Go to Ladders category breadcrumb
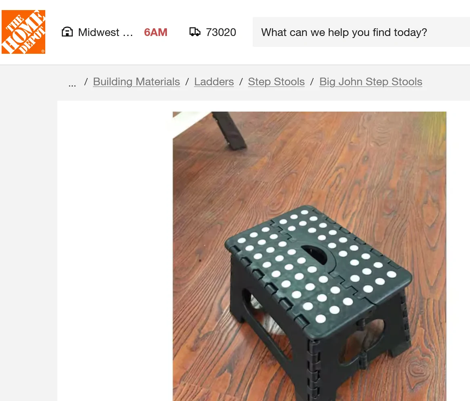This screenshot has height=401, width=470. (214, 82)
